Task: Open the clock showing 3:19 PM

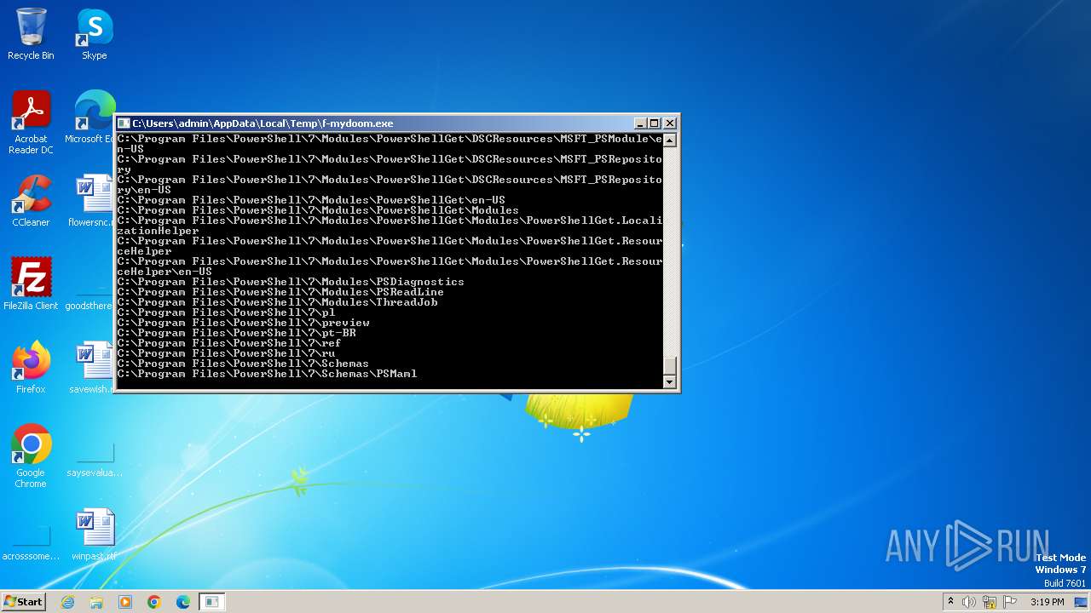Action: 1048,602
